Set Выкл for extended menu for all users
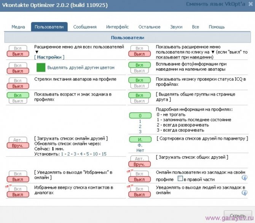The image size is (255, 223). click(18, 54)
